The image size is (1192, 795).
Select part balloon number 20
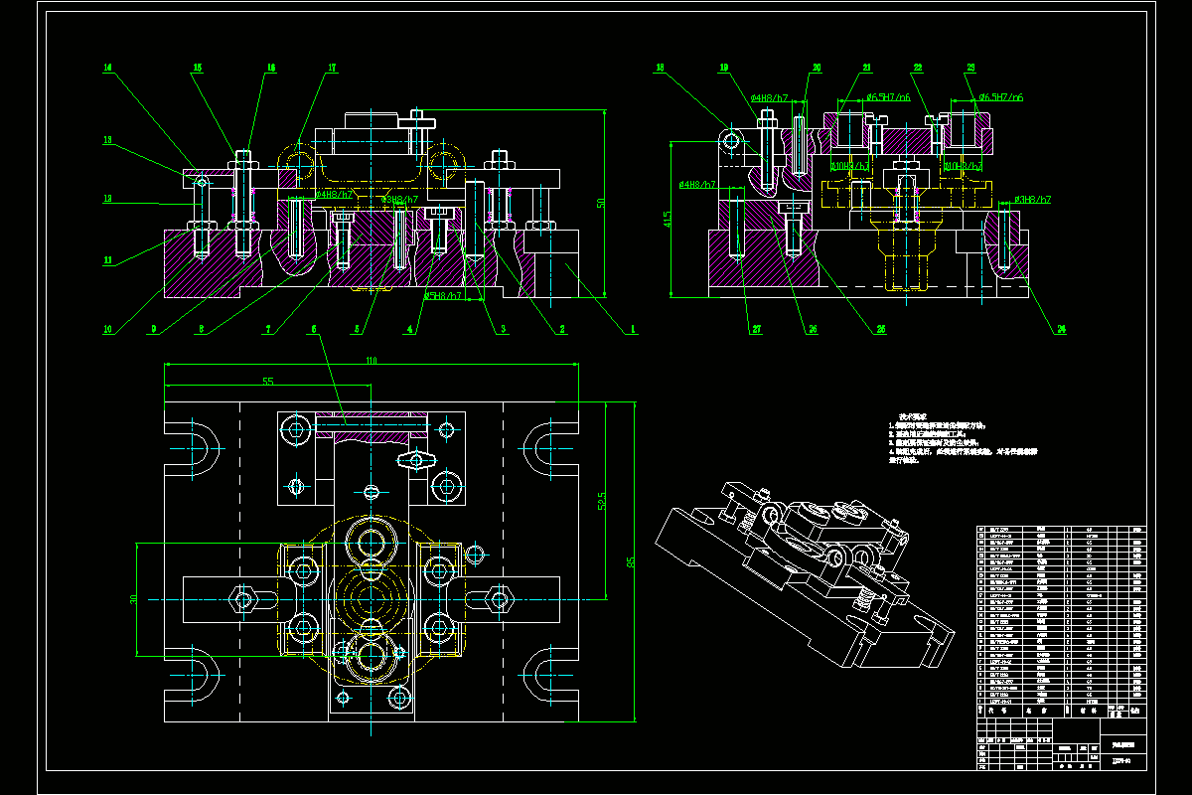[817, 69]
